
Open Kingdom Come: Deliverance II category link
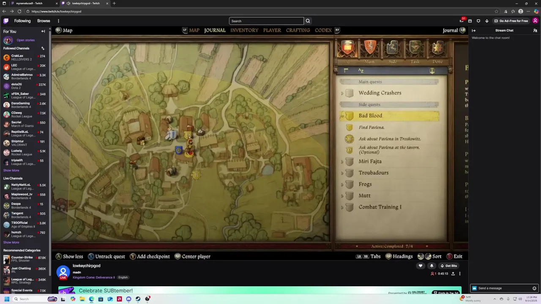[x=93, y=277]
